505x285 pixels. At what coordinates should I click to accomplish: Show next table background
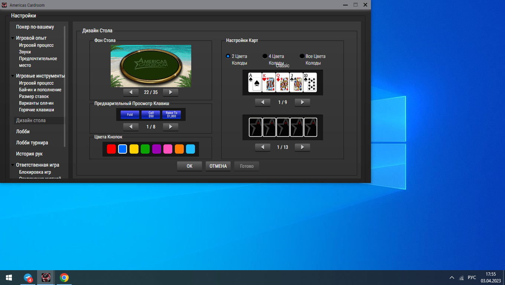[170, 92]
